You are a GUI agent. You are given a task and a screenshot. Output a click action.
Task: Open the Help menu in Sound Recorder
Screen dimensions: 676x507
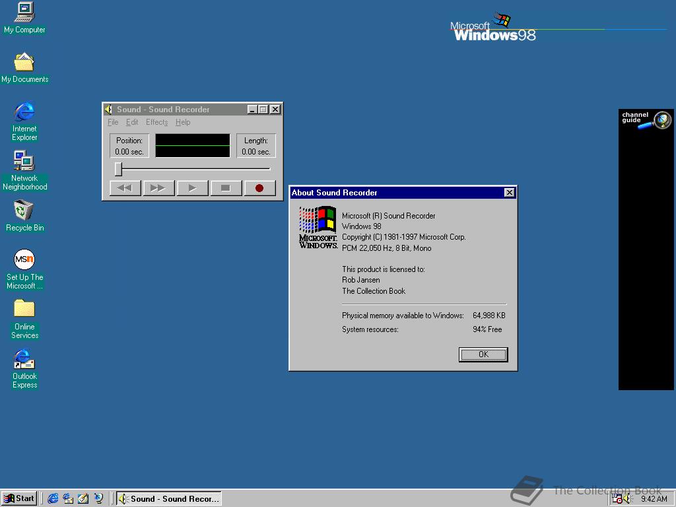(183, 122)
